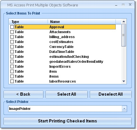Go to previous step with Back button
Screen dimensions: 137x130
(23, 94)
